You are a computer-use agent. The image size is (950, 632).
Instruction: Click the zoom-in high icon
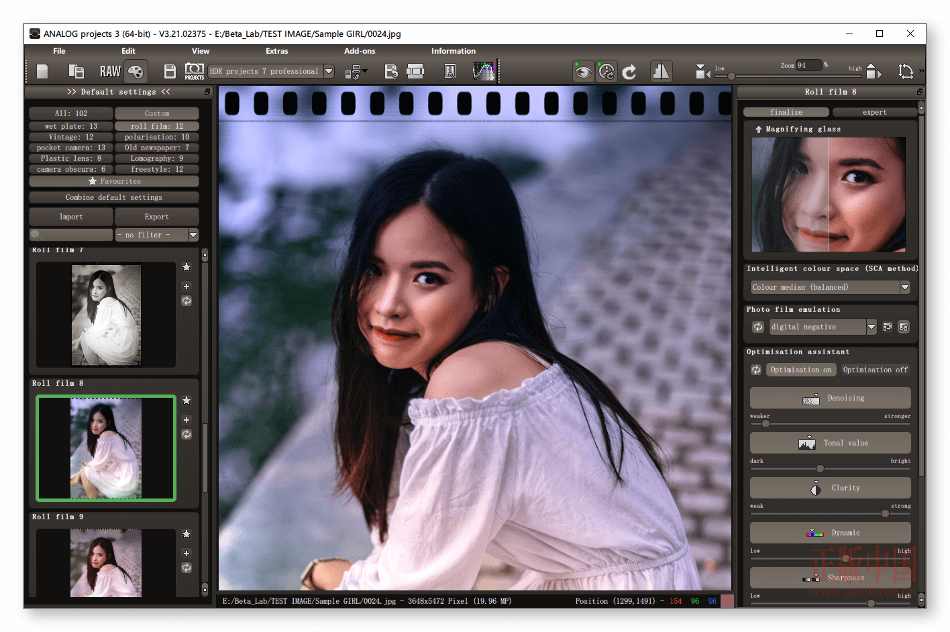pos(874,71)
